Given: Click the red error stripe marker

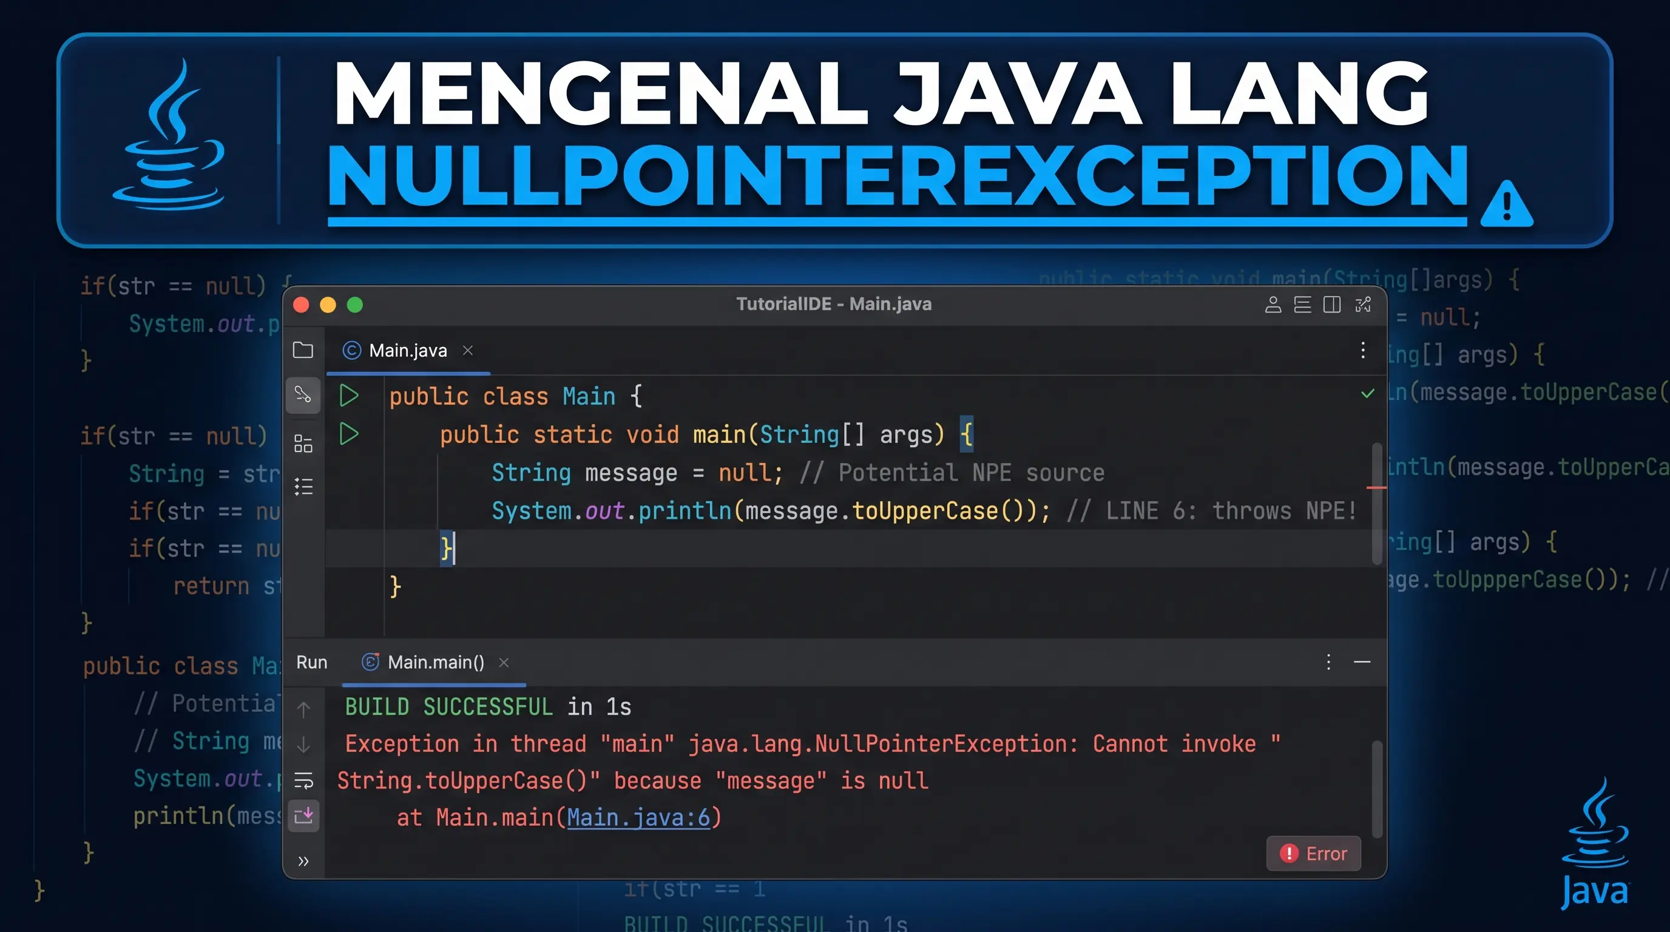Looking at the screenshot, I should pyautogui.click(x=1376, y=487).
